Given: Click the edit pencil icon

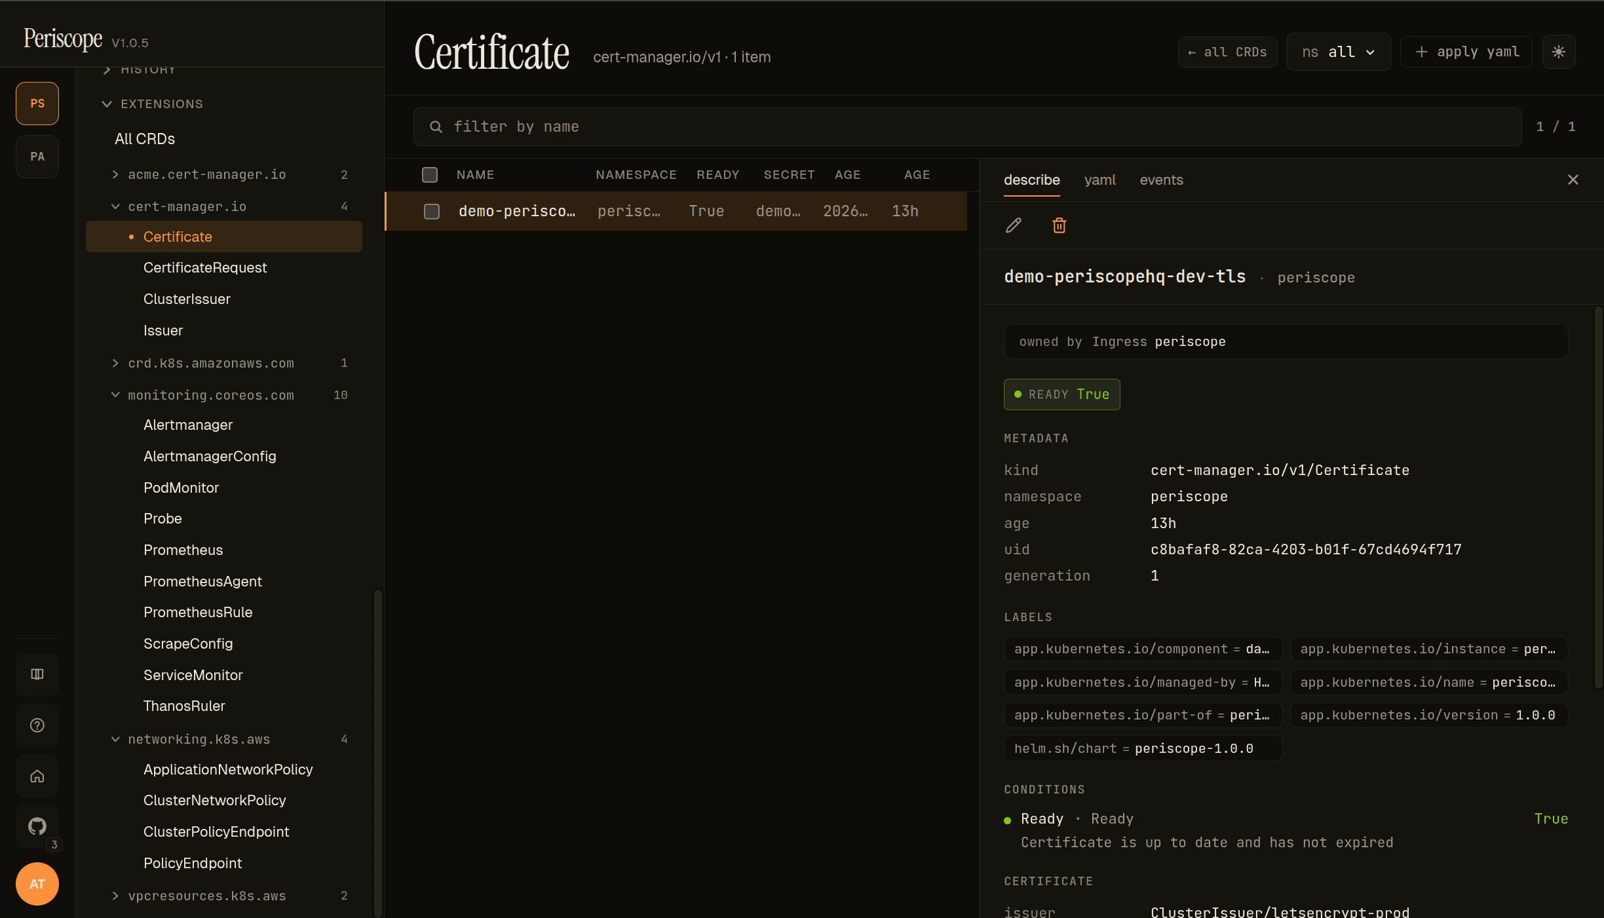Looking at the screenshot, I should tap(1014, 225).
